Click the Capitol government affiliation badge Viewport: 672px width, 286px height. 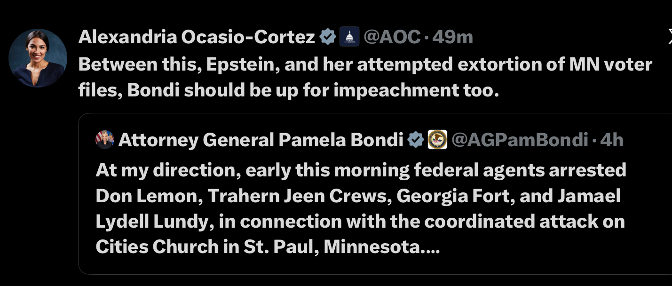[x=349, y=37]
